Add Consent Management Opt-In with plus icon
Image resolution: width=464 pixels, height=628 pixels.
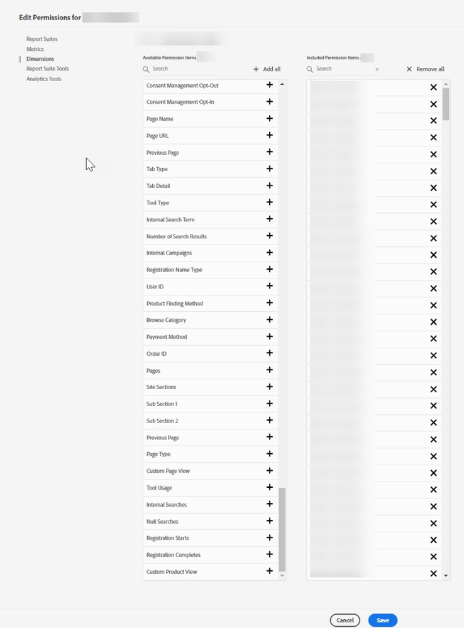click(270, 101)
